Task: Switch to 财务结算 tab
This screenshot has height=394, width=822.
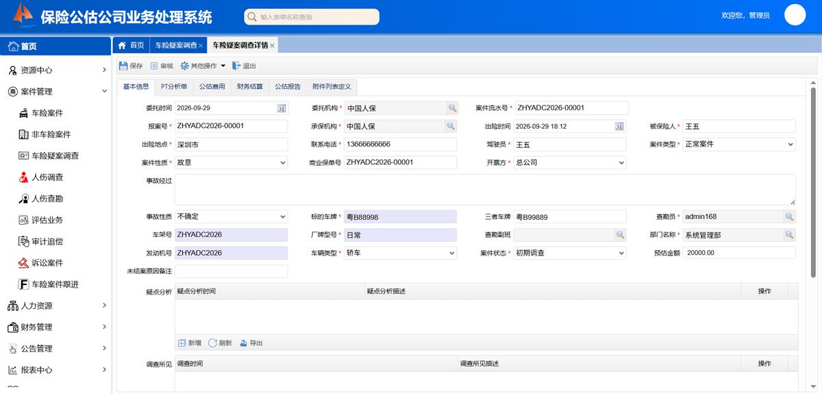Action: (x=249, y=87)
